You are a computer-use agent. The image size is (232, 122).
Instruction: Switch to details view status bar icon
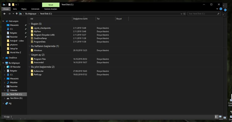[x=216, y=117]
